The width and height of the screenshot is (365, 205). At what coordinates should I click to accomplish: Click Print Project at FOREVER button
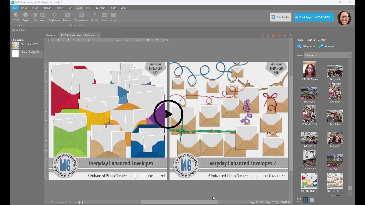click(314, 17)
